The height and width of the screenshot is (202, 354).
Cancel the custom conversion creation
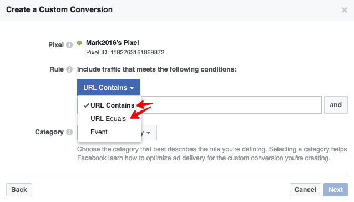click(305, 190)
